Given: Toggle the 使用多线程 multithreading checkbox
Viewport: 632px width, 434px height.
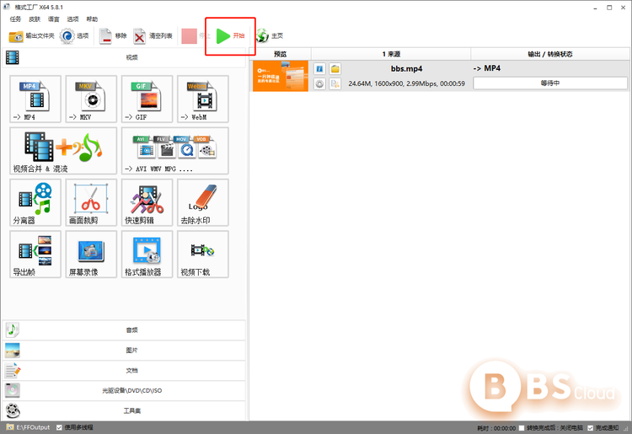Looking at the screenshot, I should pyautogui.click(x=59, y=427).
